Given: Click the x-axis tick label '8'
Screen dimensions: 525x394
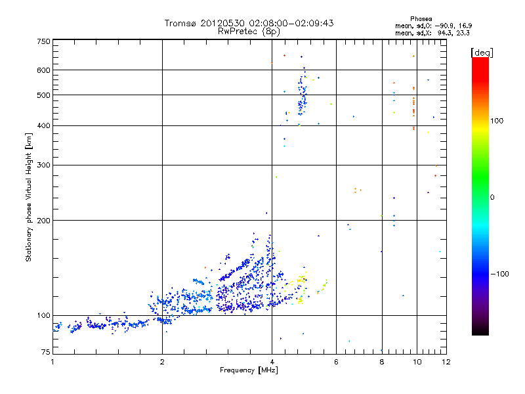Looking at the screenshot, I should coord(382,362).
